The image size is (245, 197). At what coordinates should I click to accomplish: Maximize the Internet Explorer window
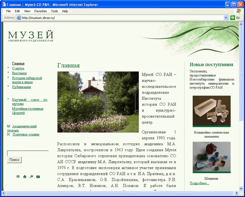[x=234, y=5]
